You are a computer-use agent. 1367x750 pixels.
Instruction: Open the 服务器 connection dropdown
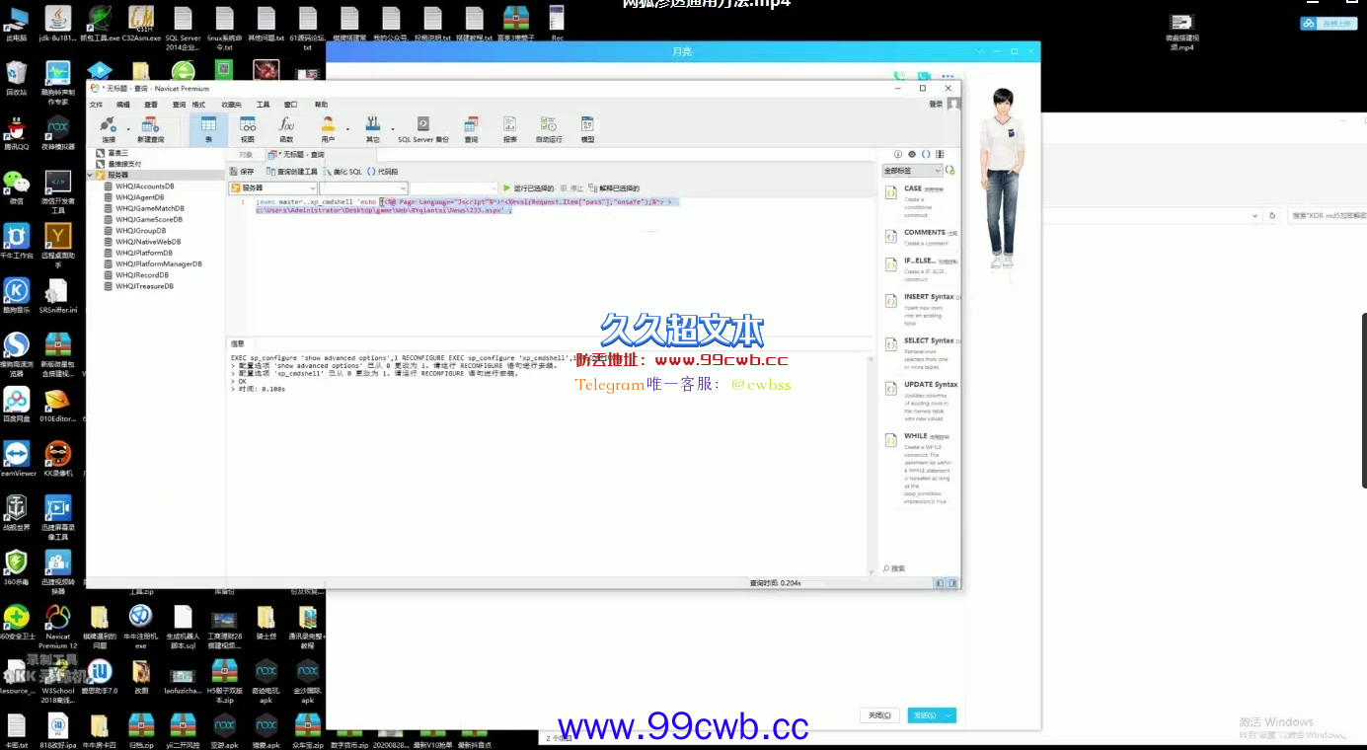[x=272, y=187]
